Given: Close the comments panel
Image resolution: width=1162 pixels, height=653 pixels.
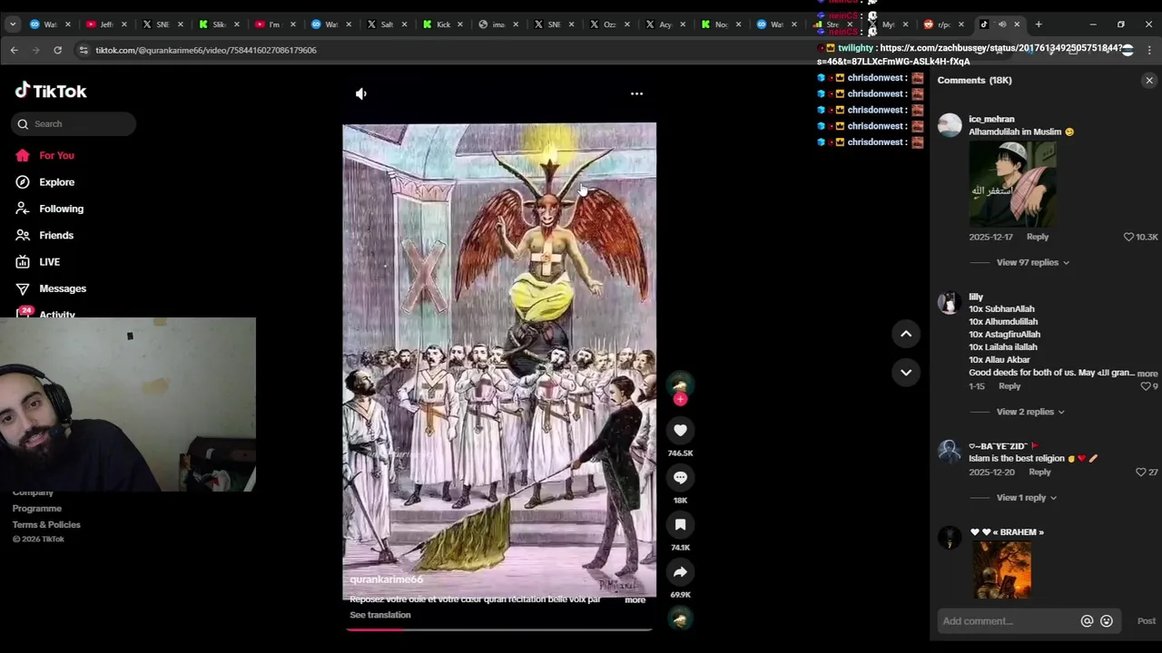Looking at the screenshot, I should click(1149, 81).
